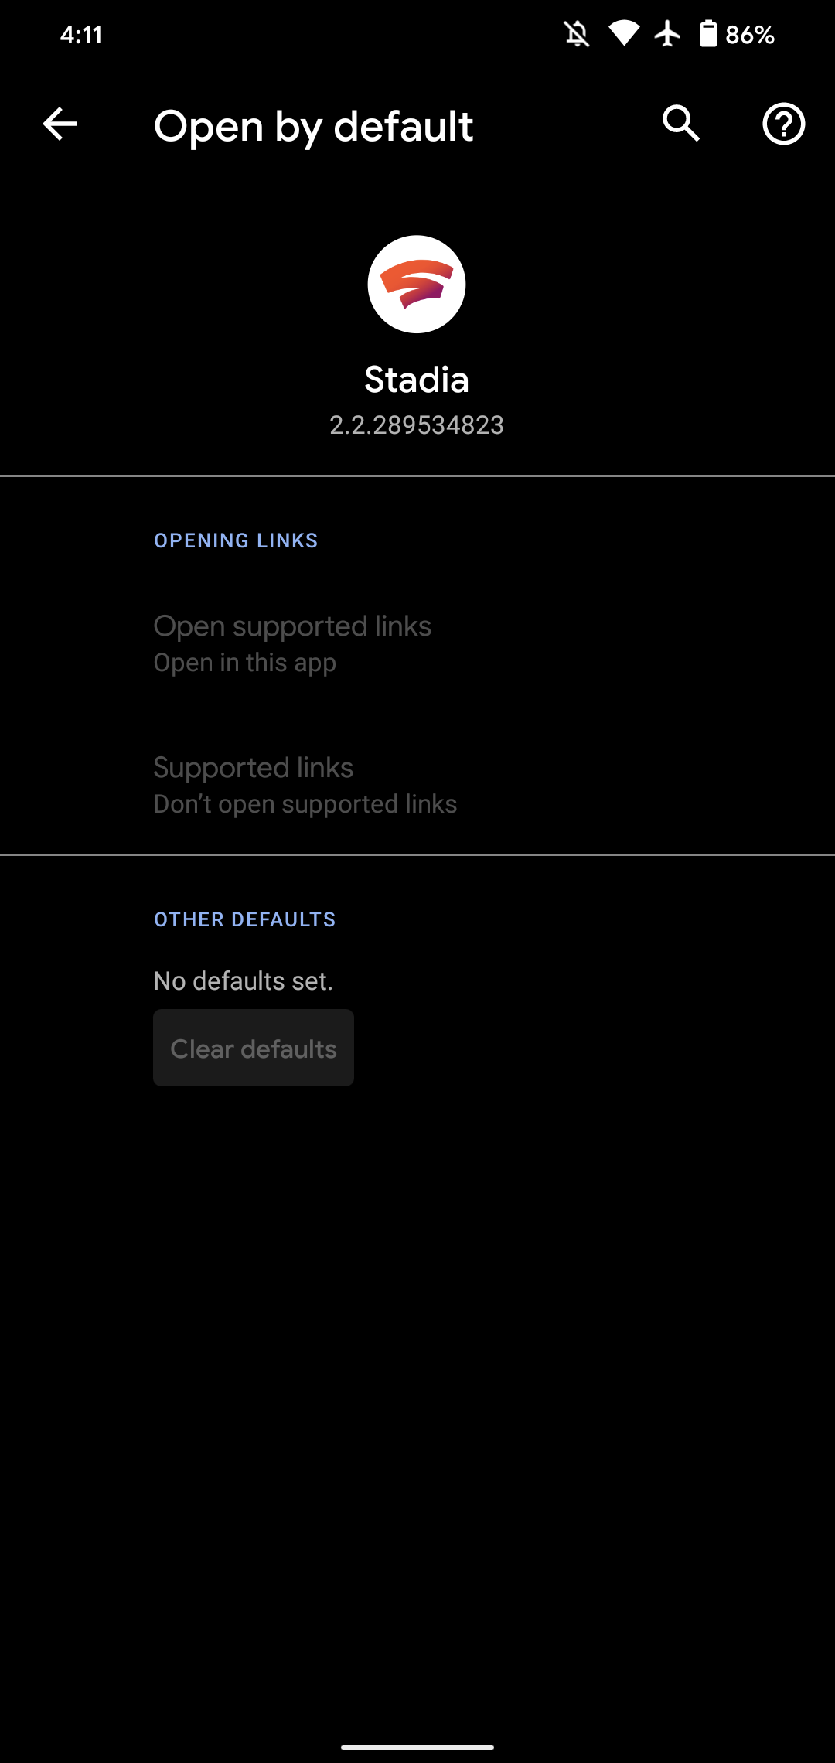Click the Stadia app icon

(x=417, y=283)
